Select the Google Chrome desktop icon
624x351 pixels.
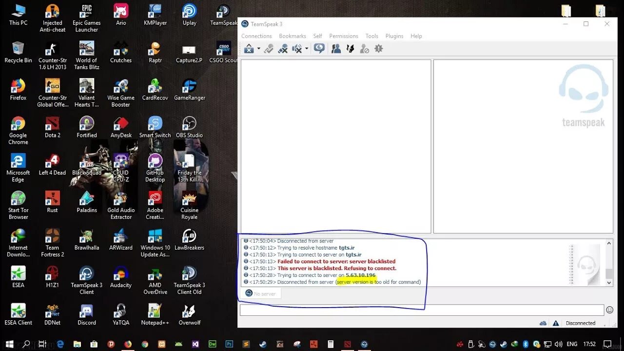coord(18,131)
